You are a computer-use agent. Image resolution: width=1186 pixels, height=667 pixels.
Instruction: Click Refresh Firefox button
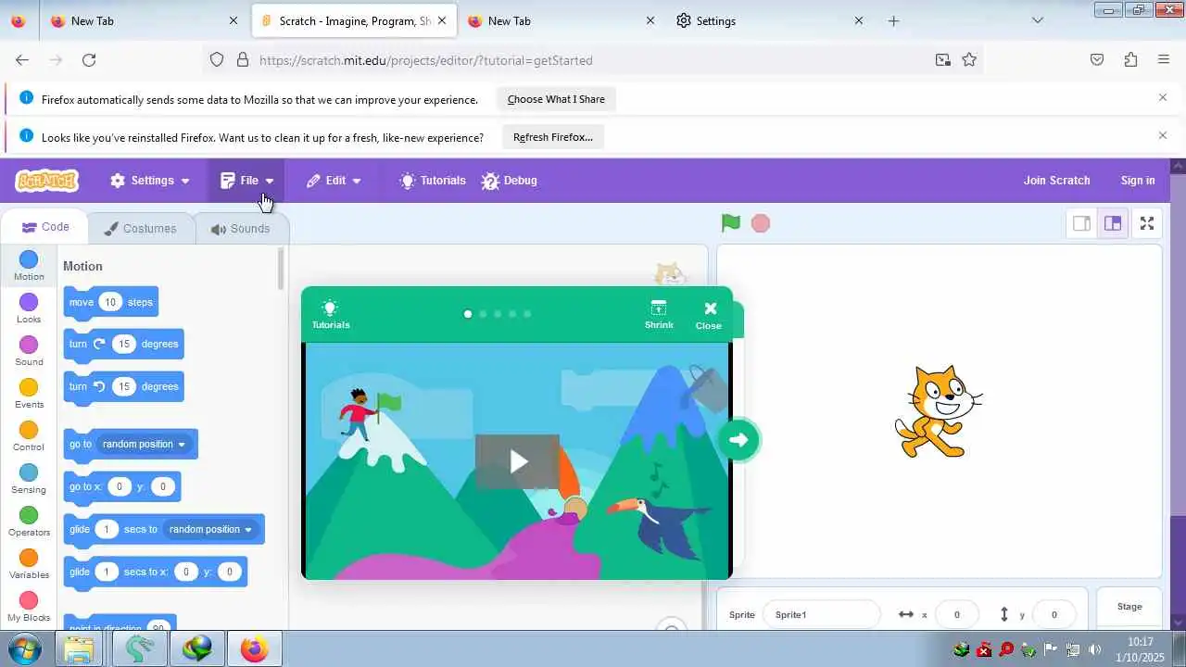coord(553,137)
